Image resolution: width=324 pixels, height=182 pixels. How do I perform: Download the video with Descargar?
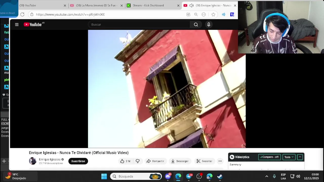tap(180, 161)
